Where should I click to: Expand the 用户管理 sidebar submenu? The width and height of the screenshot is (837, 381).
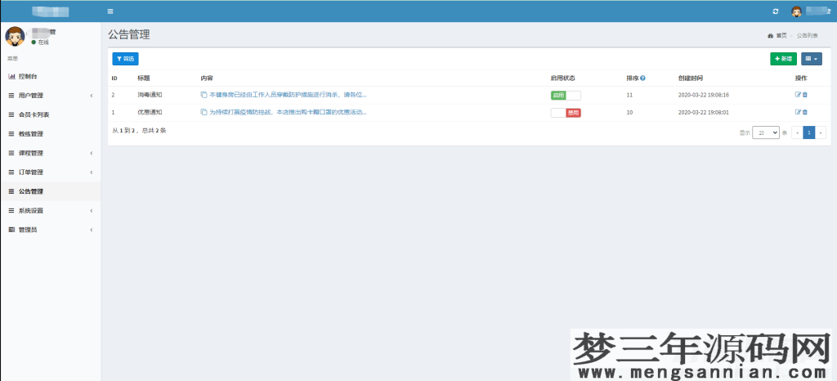coord(50,96)
